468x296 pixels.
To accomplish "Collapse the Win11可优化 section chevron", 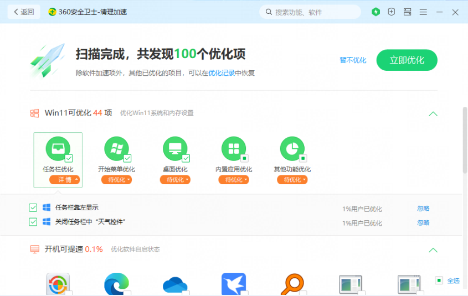I will tap(433, 114).
